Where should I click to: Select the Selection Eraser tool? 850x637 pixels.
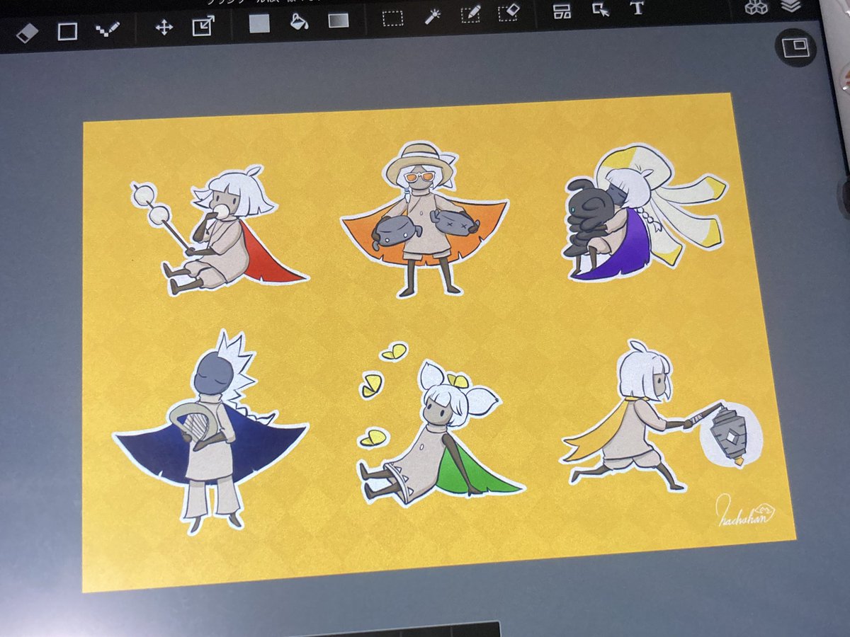tap(509, 13)
